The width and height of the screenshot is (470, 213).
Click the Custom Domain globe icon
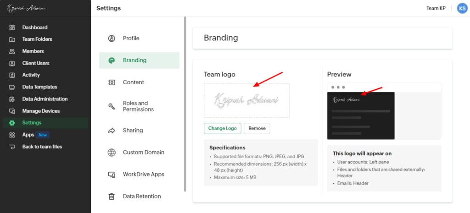click(x=112, y=152)
